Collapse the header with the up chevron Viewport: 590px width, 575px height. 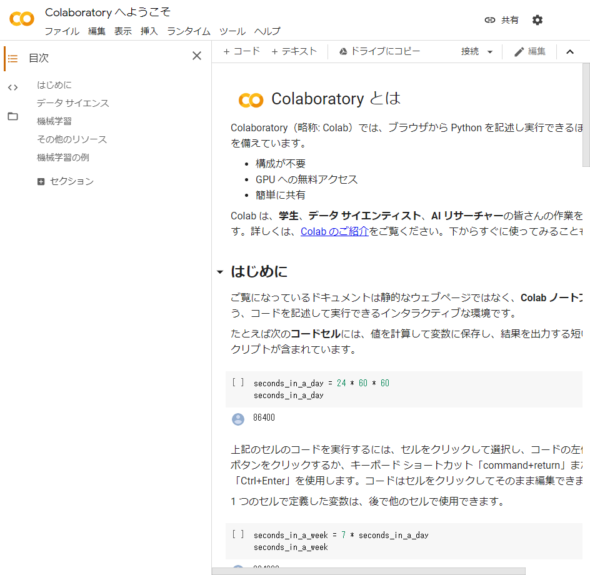pos(570,52)
